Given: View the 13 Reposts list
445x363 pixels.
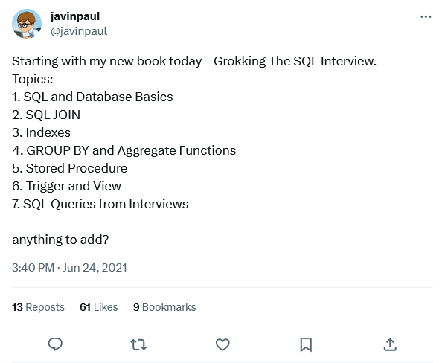Looking at the screenshot, I should [x=38, y=307].
